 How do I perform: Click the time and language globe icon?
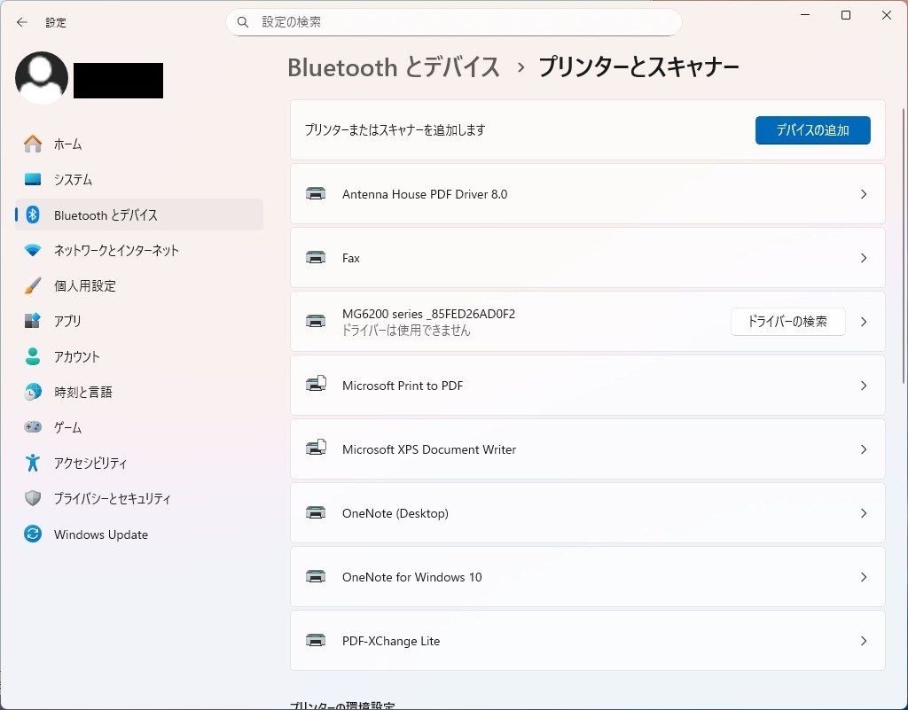[33, 392]
